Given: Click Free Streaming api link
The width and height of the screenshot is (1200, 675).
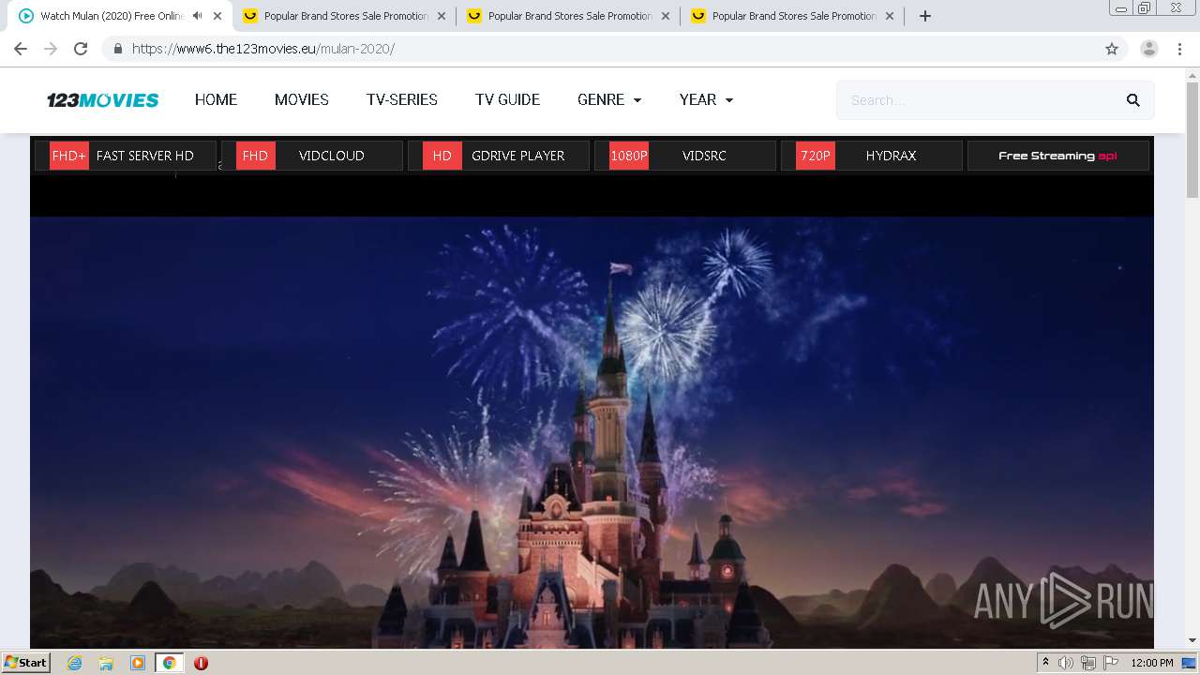Looking at the screenshot, I should pyautogui.click(x=1057, y=156).
